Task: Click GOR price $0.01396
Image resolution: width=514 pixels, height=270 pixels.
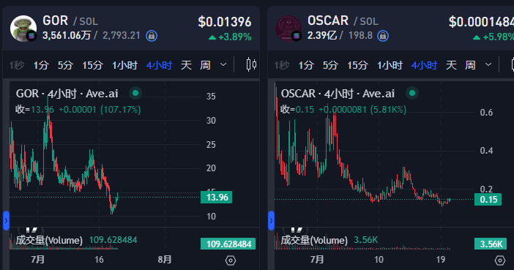Action: pyautogui.click(x=225, y=22)
